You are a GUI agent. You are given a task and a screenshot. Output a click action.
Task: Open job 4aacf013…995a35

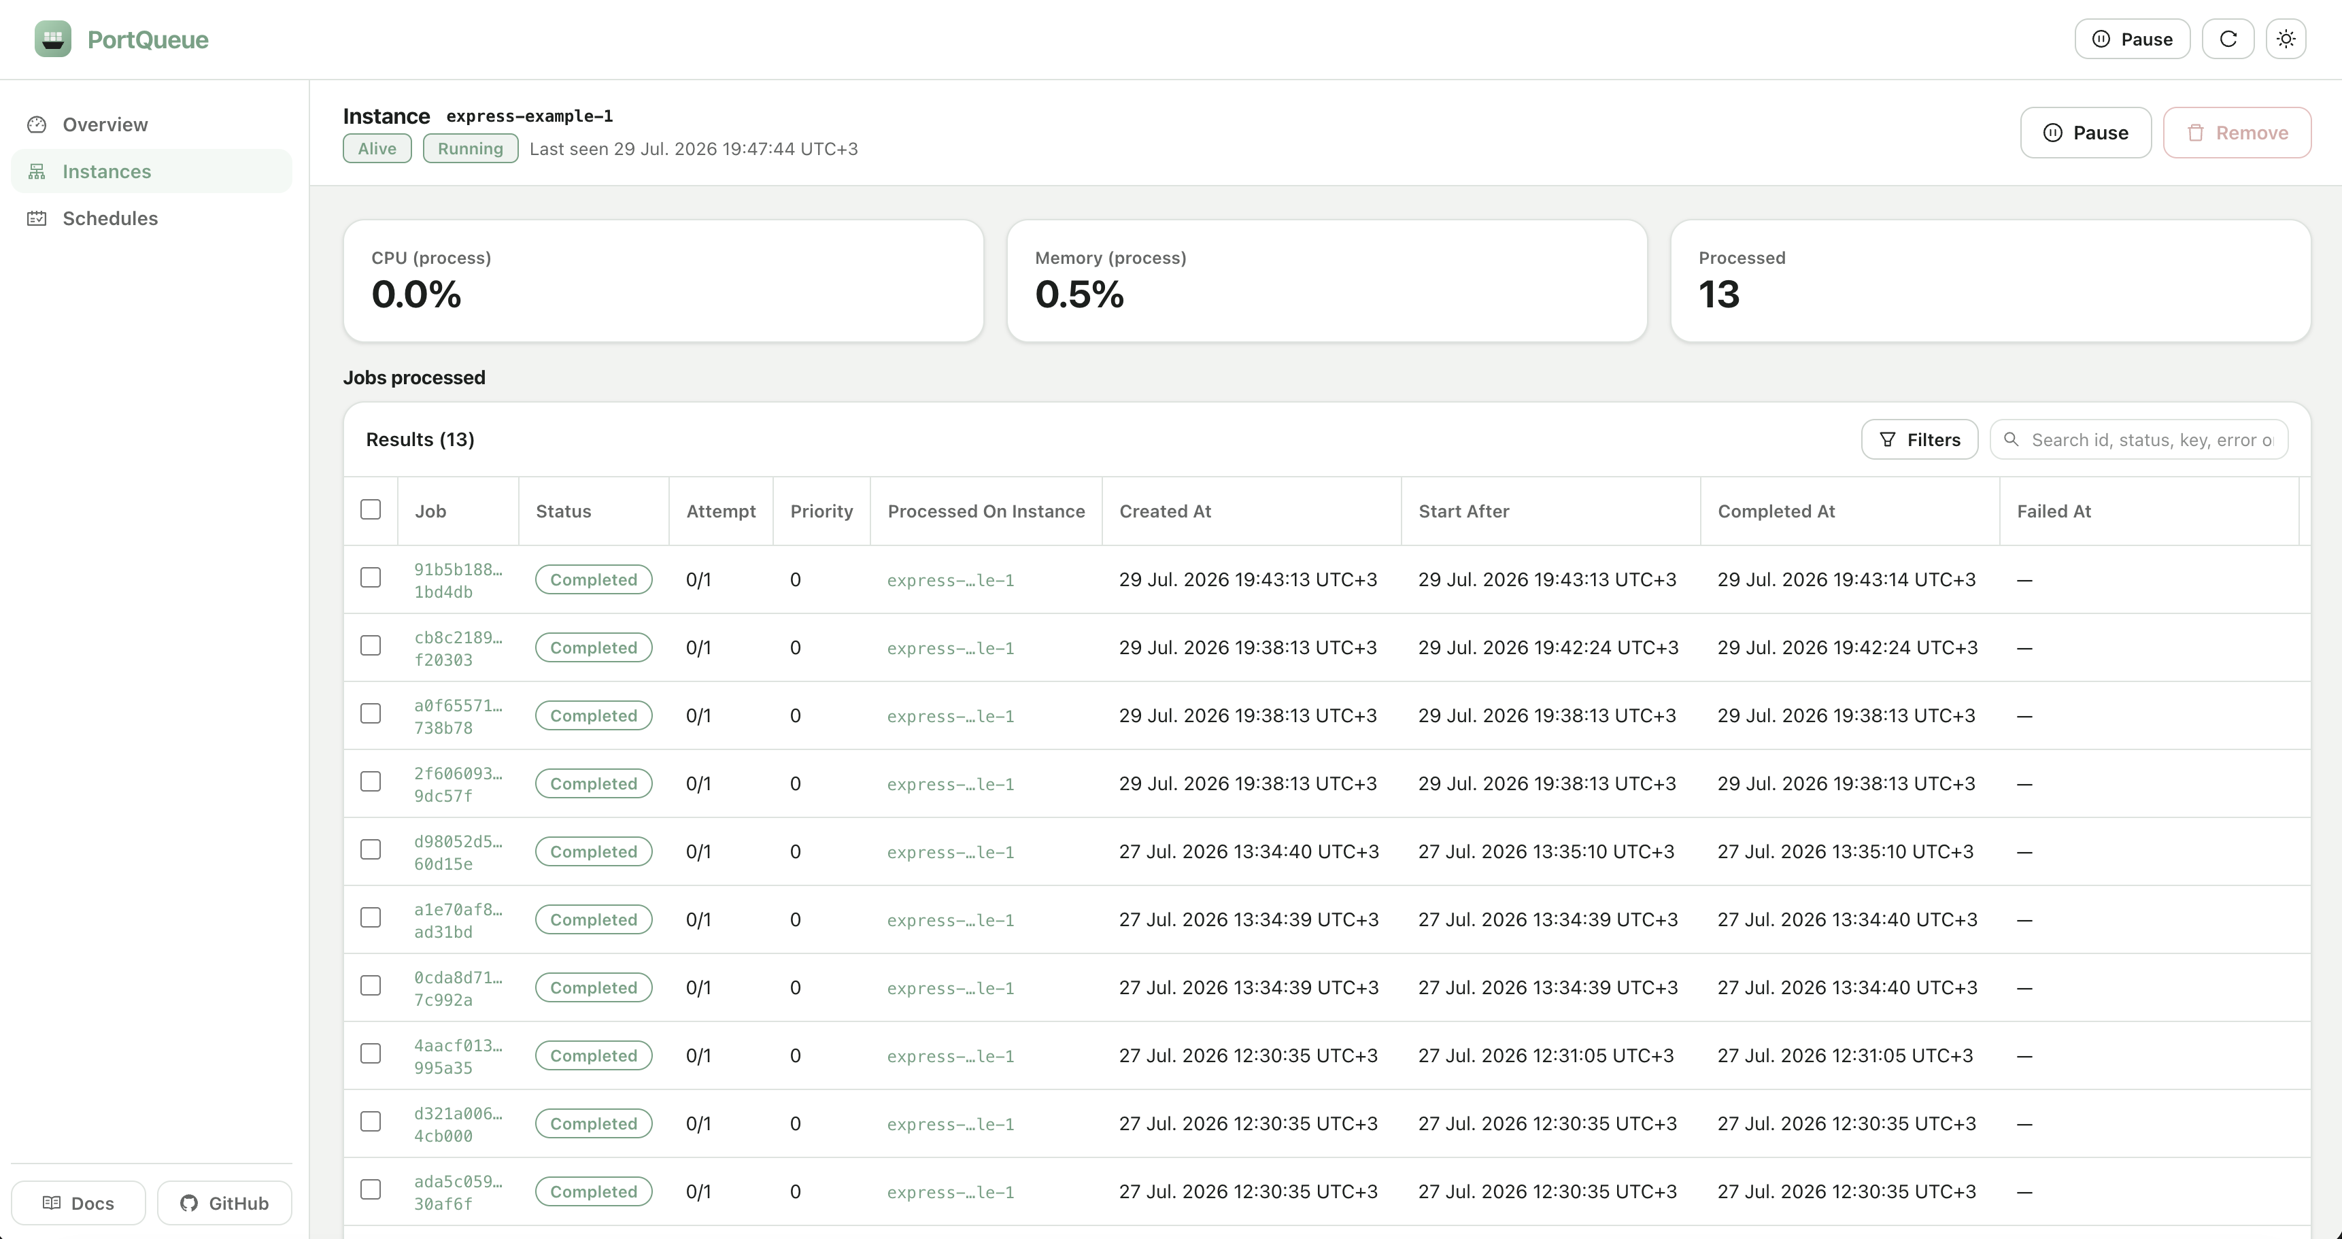click(x=458, y=1057)
